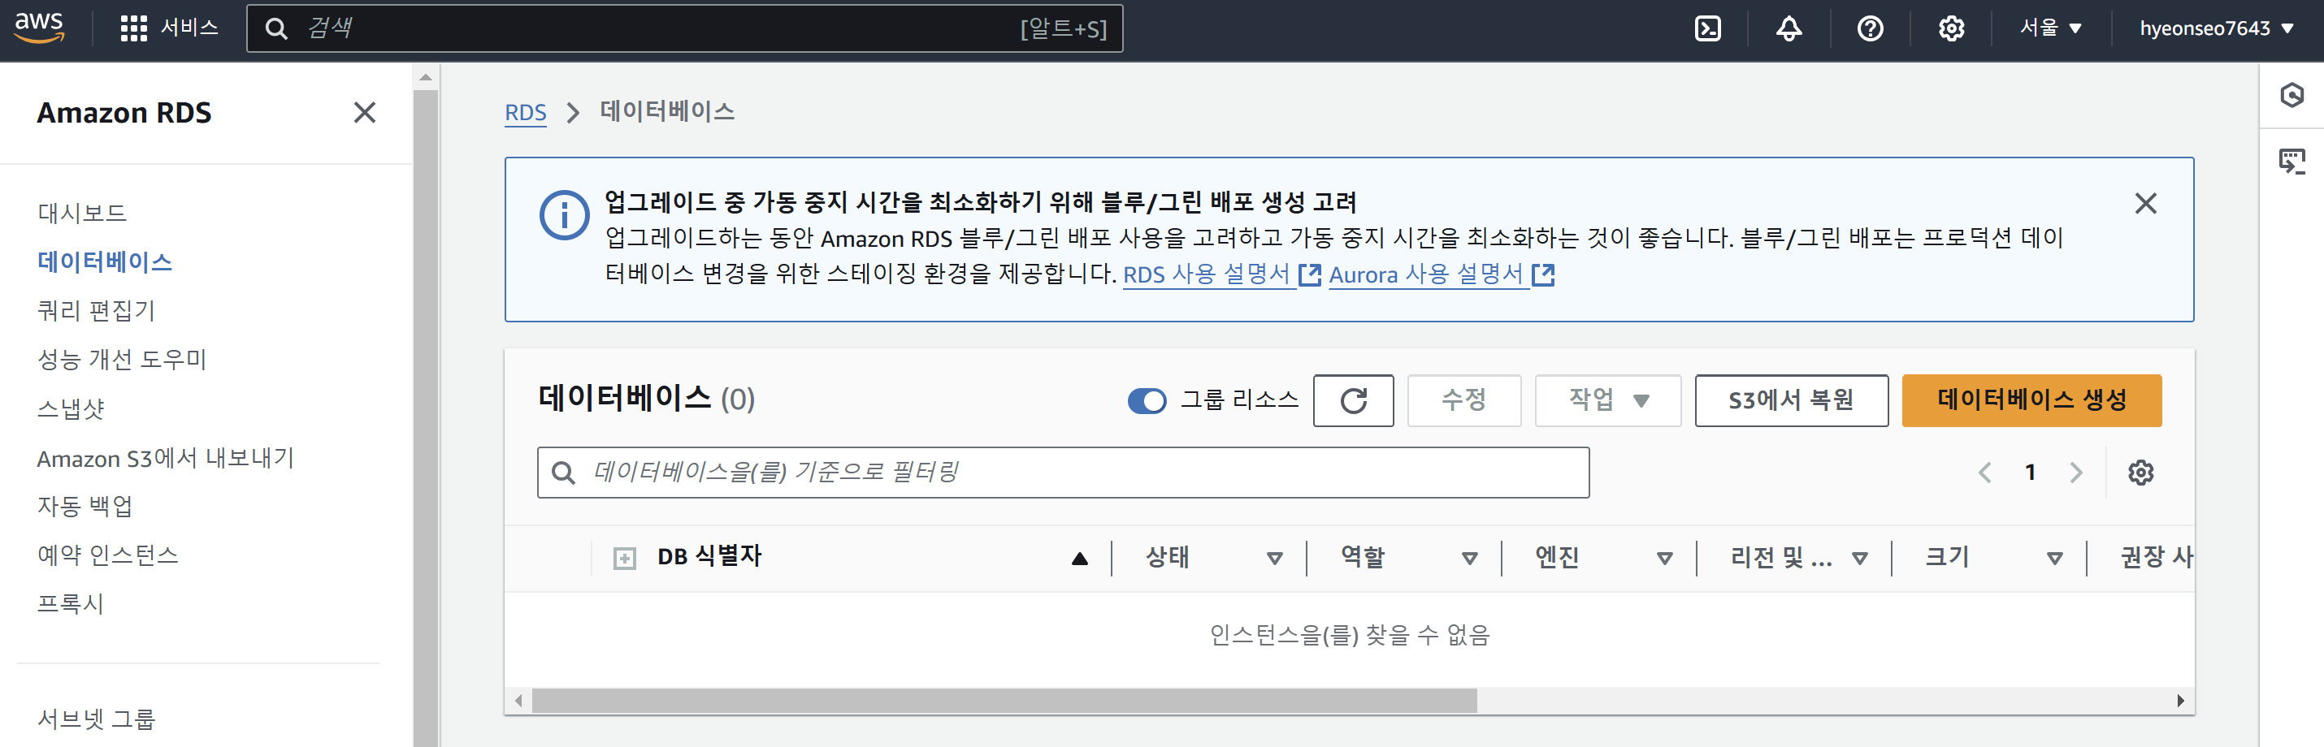Open Amazon S3에서 내보내기 page
Viewport: 2324px width, 747px height.
[166, 458]
